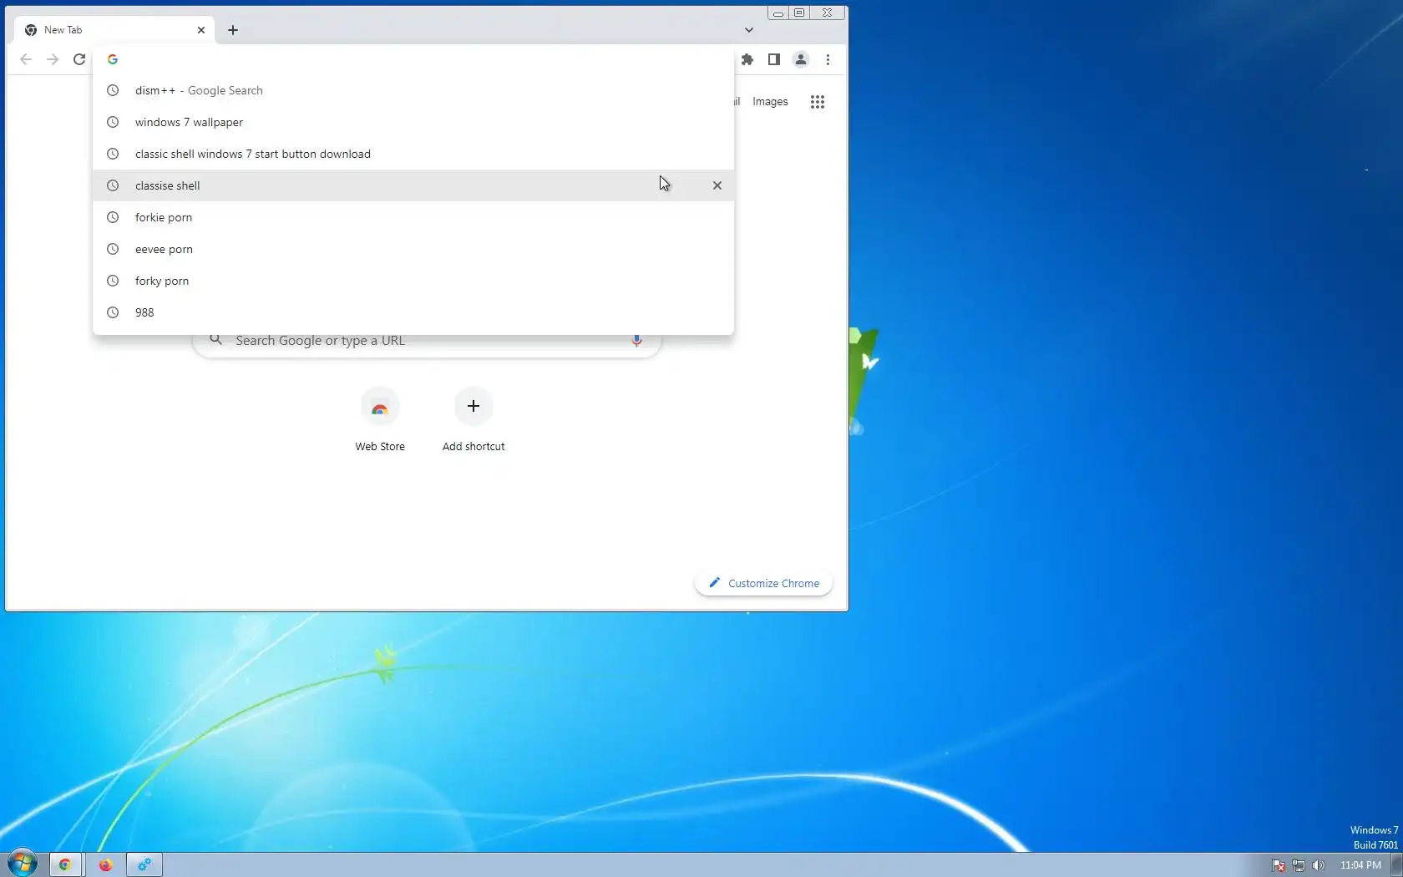Viewport: 1403px width, 877px height.
Task: Open the network icon in the system tray
Action: [x=1299, y=865]
